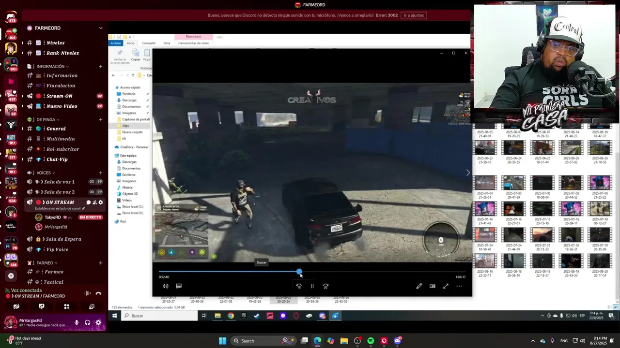Open the outer Windows Start button
The height and width of the screenshot is (348, 620).
tap(222, 341)
